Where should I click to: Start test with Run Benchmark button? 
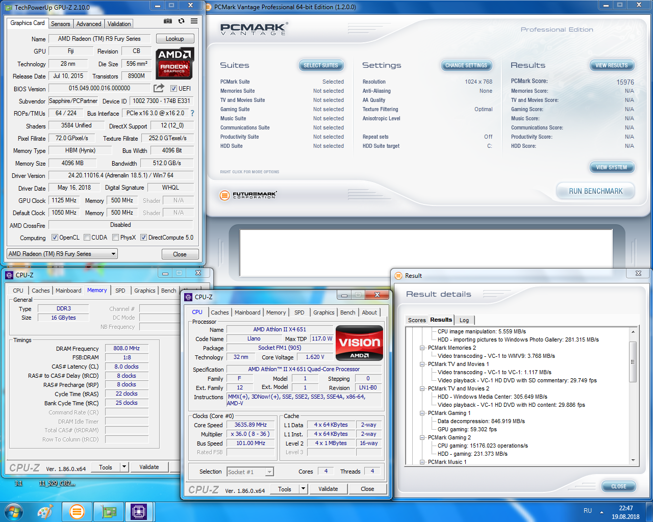click(x=595, y=191)
